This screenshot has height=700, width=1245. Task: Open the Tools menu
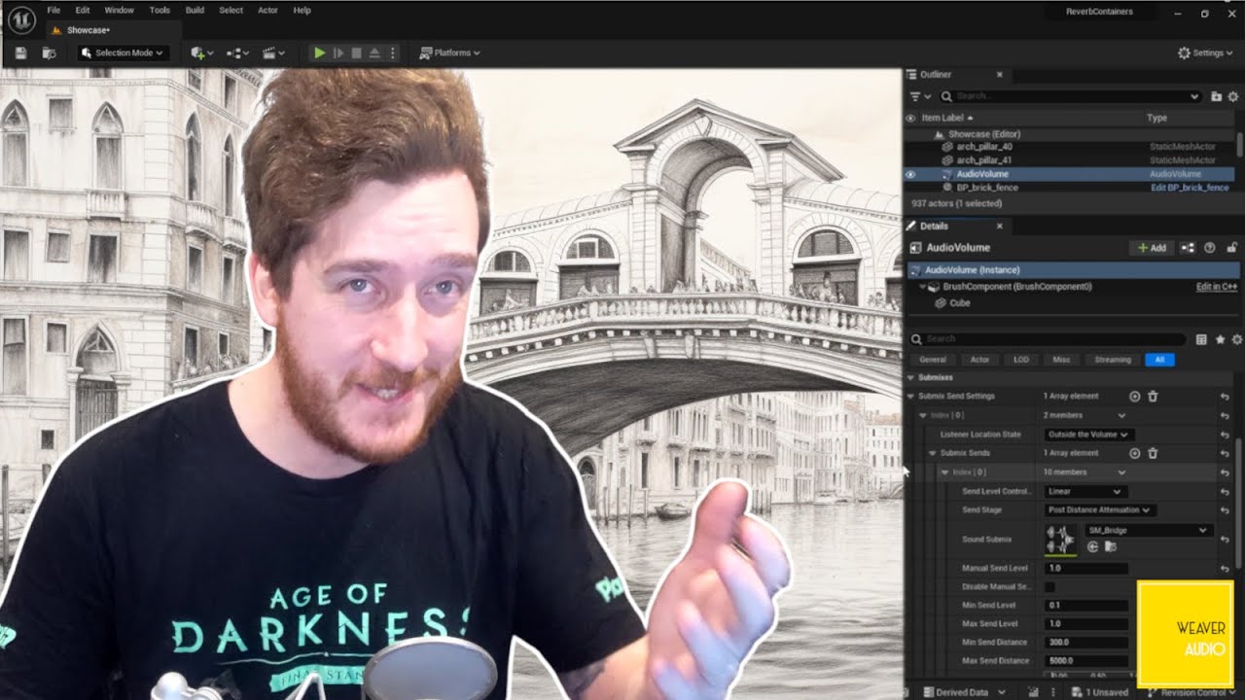click(160, 10)
